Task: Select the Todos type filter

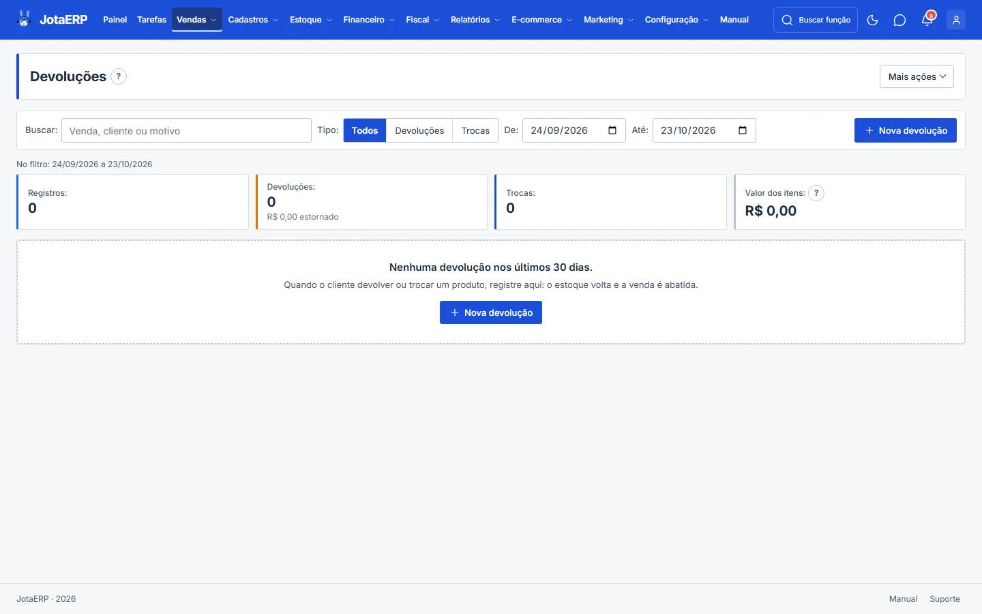Action: [x=365, y=130]
